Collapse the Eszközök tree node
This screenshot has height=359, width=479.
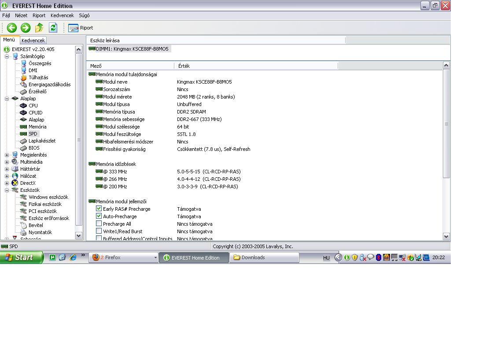[x=7, y=190]
